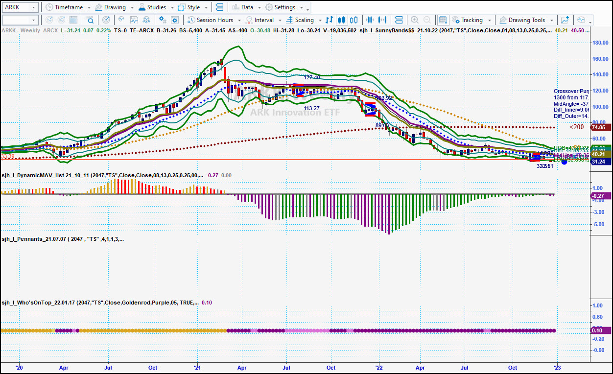Open the Studies menu
613x374 pixels.
point(152,7)
